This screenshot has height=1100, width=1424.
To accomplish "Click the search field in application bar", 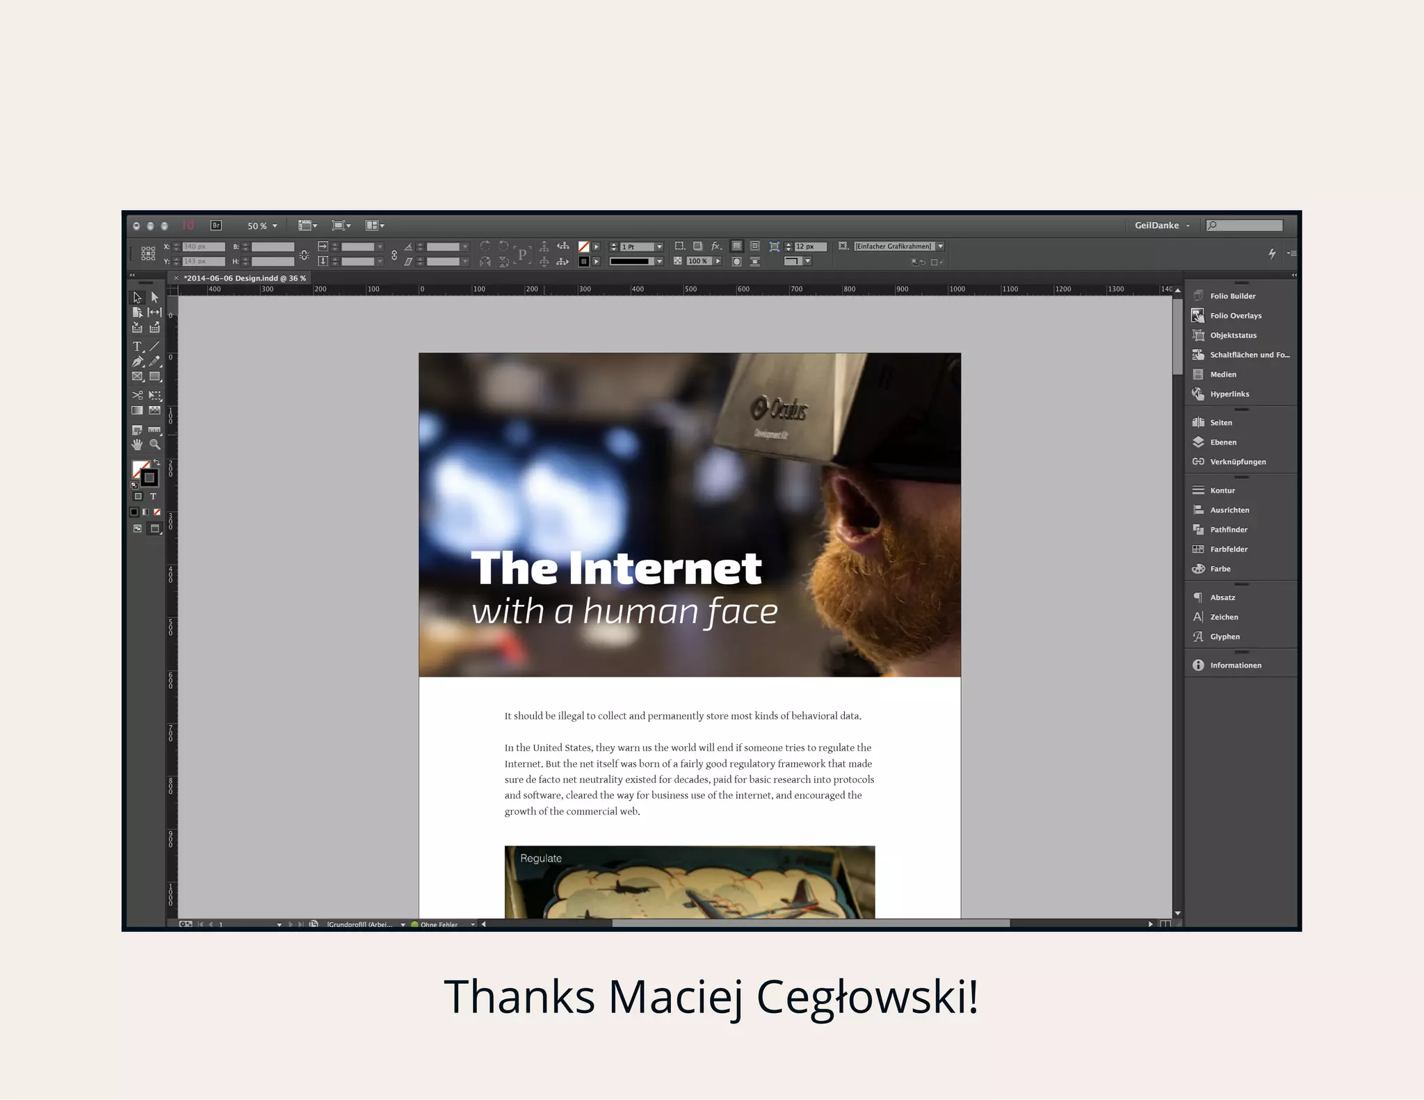I will pos(1245,225).
